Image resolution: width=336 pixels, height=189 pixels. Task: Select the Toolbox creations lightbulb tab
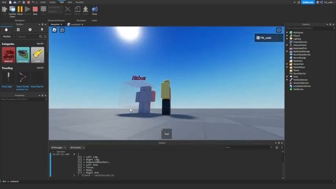(42, 29)
